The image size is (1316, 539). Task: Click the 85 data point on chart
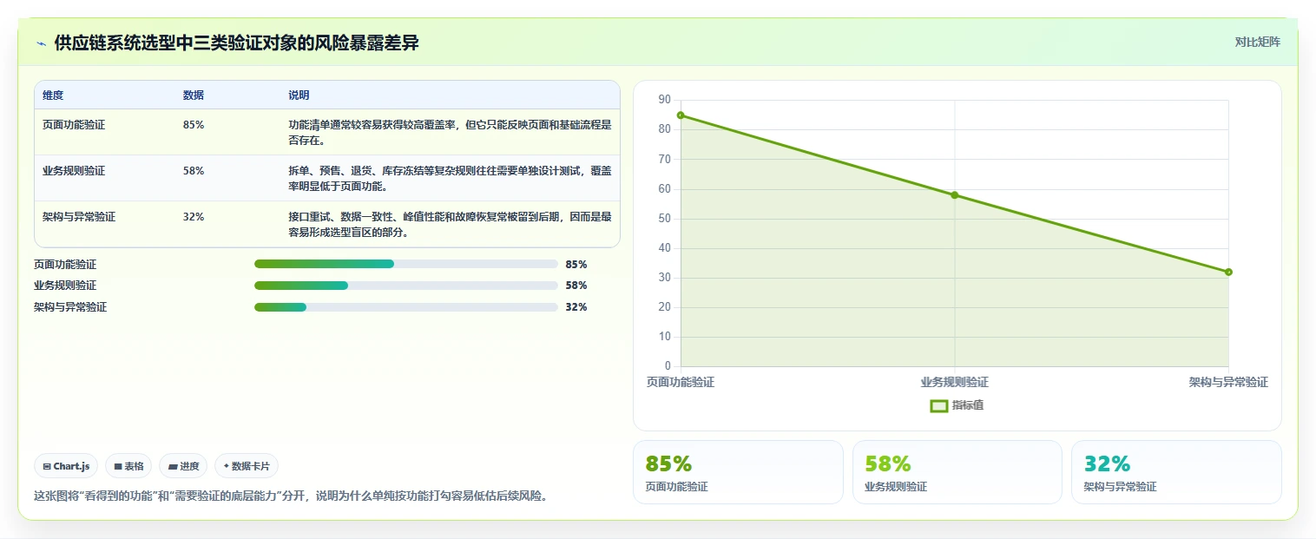(x=681, y=115)
